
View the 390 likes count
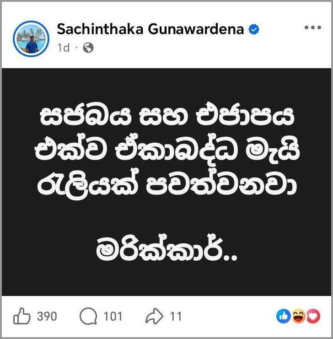(47, 316)
